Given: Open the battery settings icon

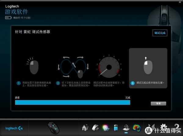Looking at the screenshot, I should [116, 127].
